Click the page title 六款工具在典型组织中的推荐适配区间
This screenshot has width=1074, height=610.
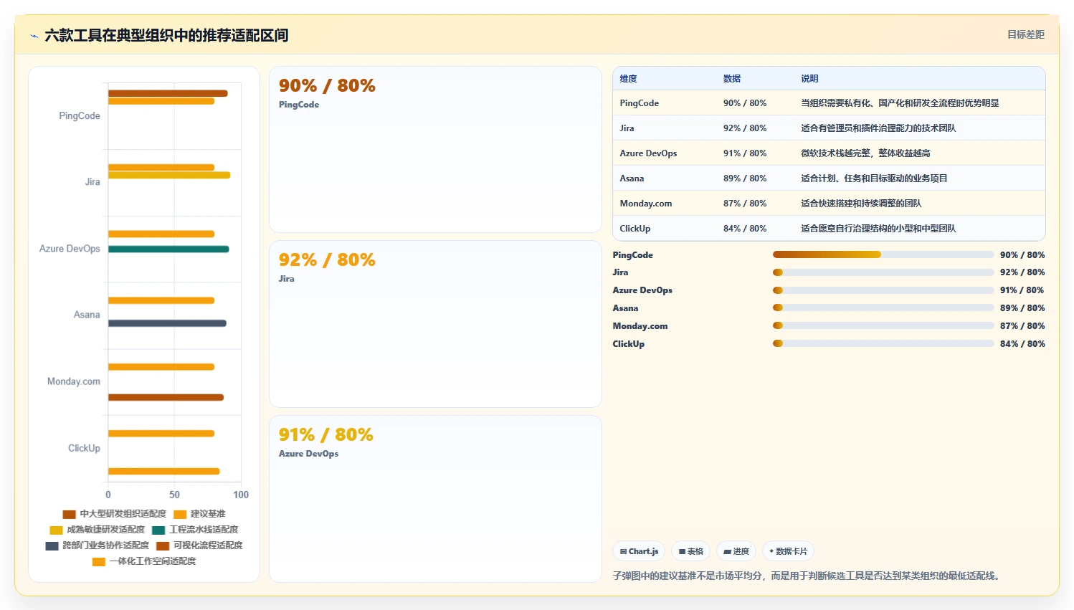point(166,35)
